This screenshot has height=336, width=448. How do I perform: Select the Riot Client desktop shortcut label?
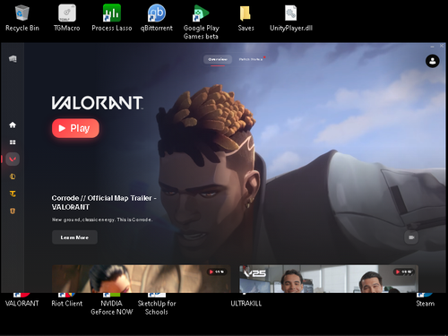coord(67,303)
